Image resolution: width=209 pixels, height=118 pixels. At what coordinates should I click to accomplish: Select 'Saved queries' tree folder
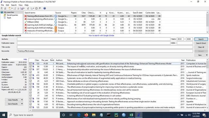coord(12,15)
